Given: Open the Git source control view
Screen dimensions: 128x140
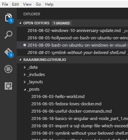Looking at the screenshot, I should 8,52.
